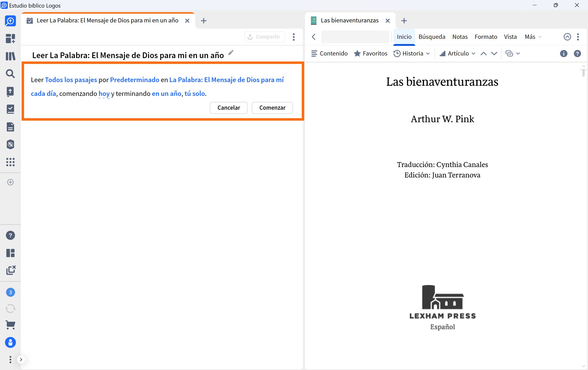The image size is (588, 370).
Task: Open the link set dropdown icon
Action: point(512,53)
